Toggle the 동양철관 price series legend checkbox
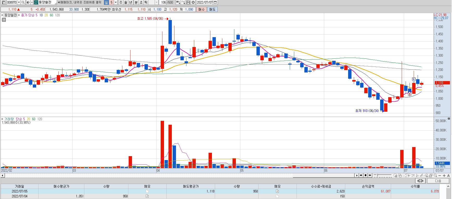This screenshot has width=452, height=199. 2,15
